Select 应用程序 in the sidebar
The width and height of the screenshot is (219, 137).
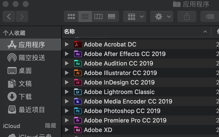[x=31, y=45]
